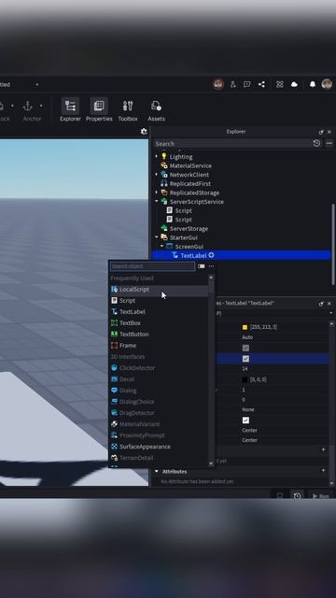Choose SurfaceAppearance in object list
Screen dimensions: 336x598
159,447
